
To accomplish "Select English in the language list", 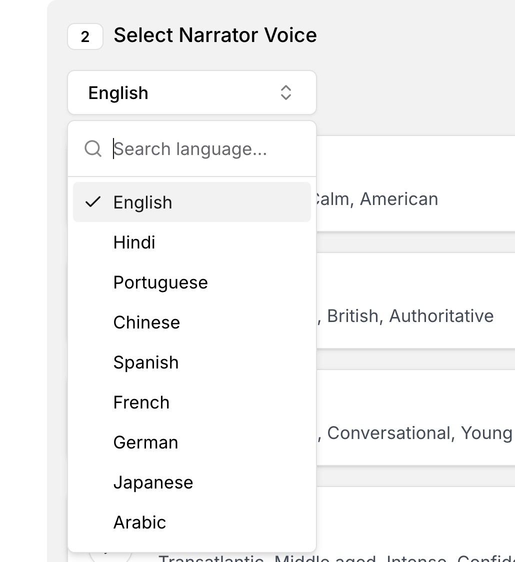I will (x=191, y=202).
